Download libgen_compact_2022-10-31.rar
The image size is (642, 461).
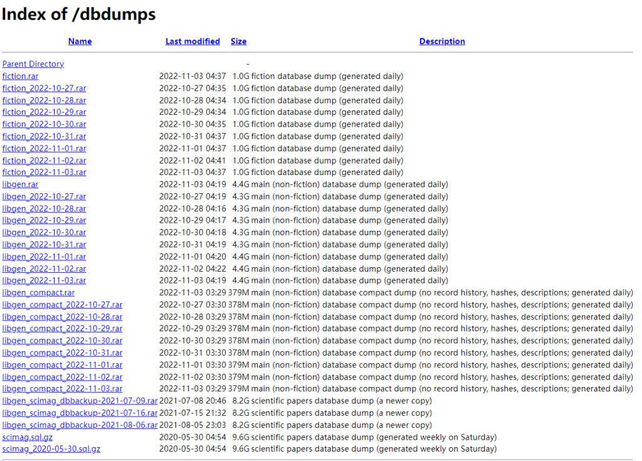pos(62,353)
